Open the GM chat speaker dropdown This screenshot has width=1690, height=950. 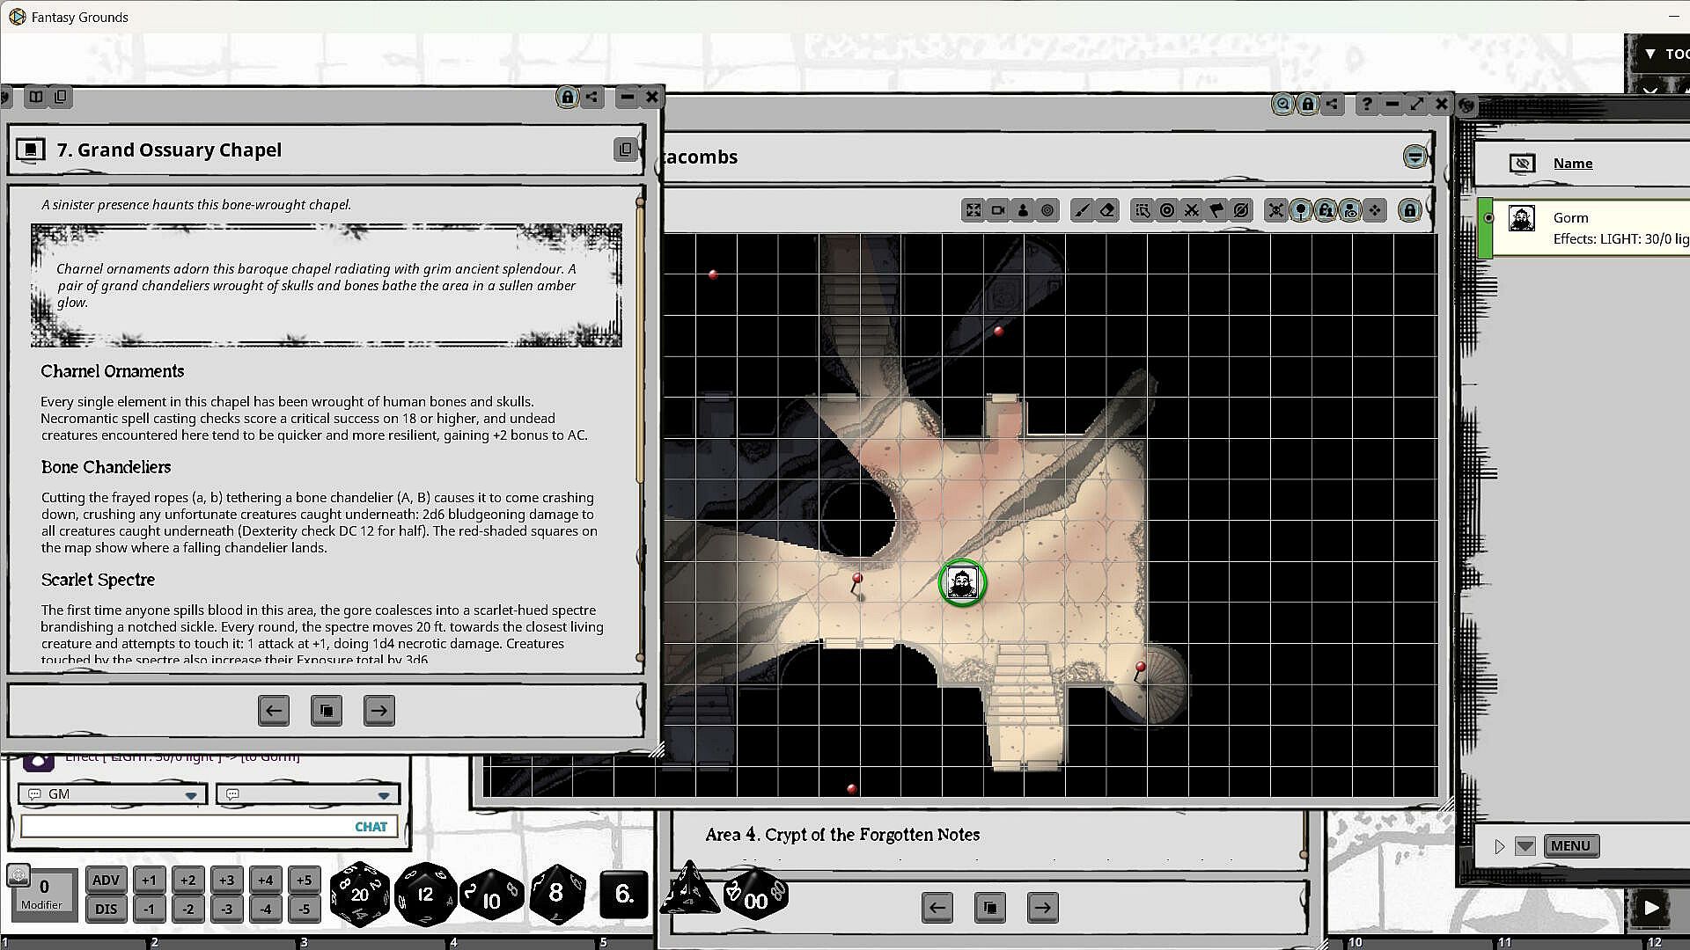(190, 794)
